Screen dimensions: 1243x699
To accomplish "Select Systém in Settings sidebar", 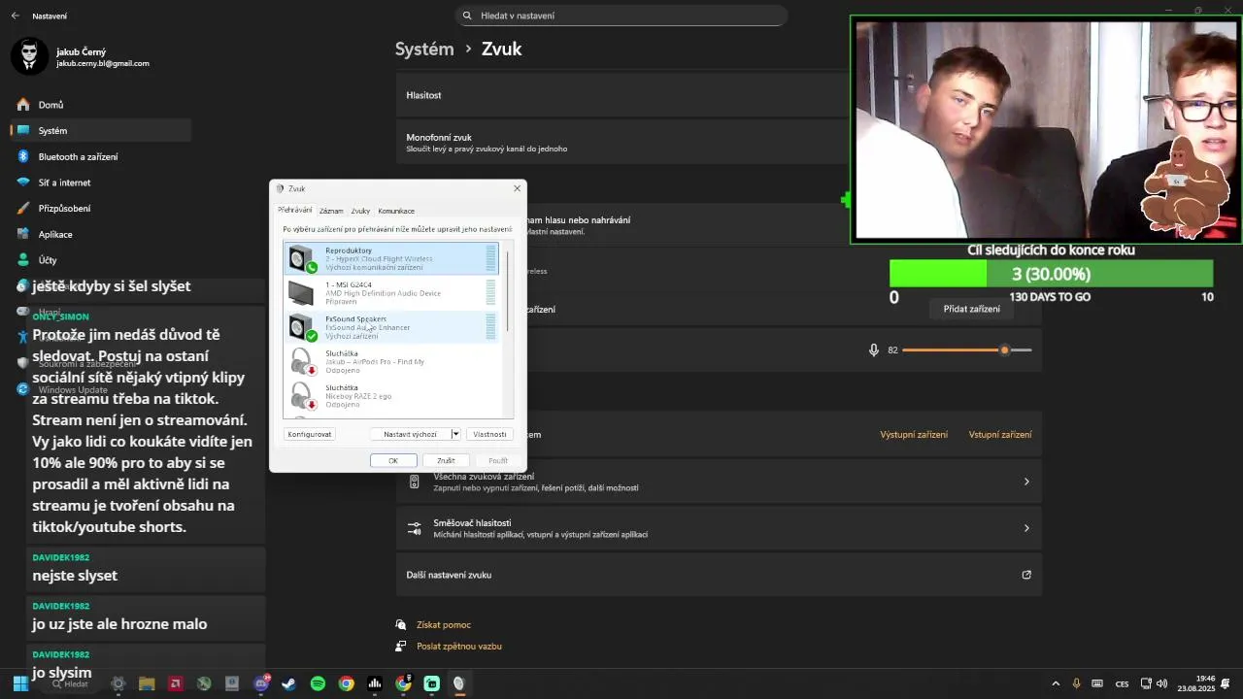I will [x=100, y=131].
